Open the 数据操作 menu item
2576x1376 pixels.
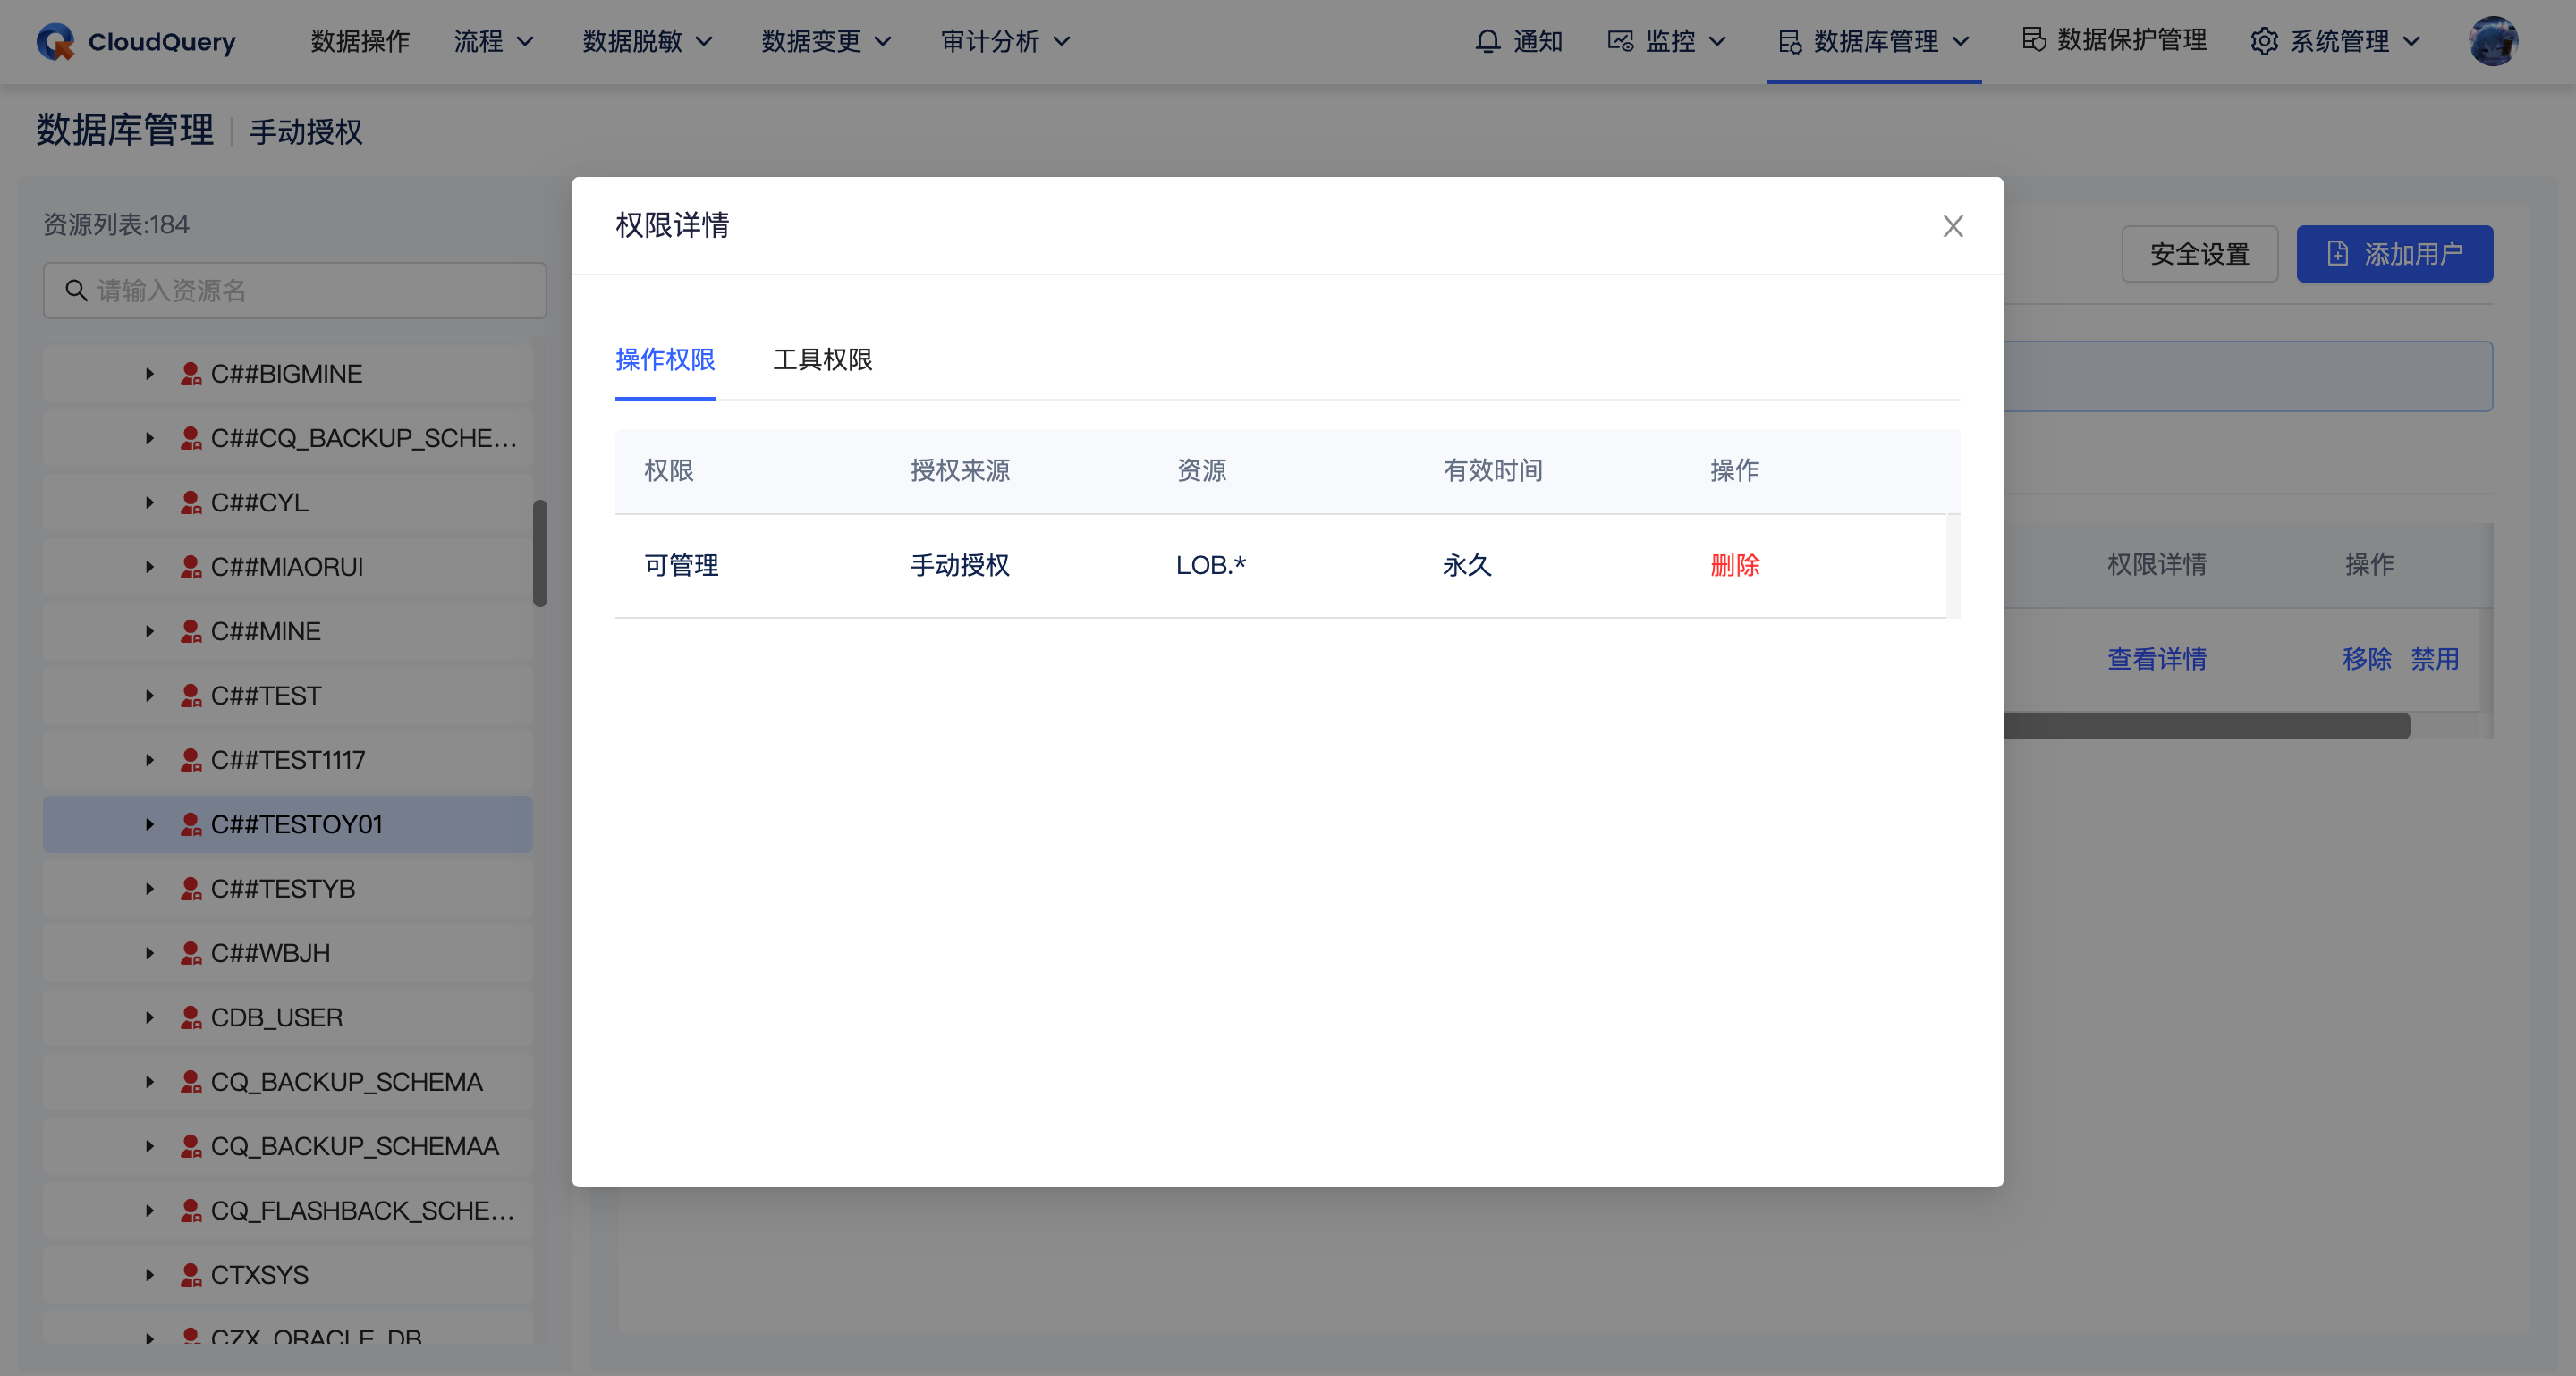click(360, 41)
